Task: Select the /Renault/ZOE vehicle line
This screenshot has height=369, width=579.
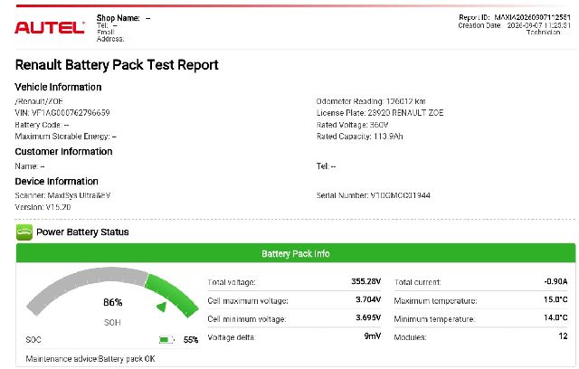Action: click(39, 101)
